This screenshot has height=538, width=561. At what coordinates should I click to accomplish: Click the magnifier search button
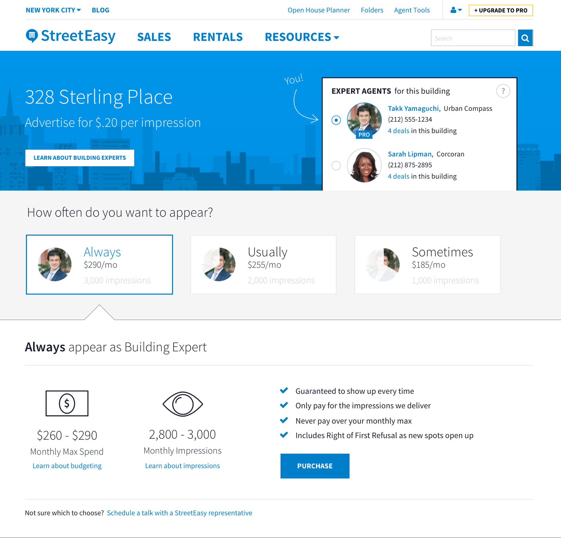[525, 38]
